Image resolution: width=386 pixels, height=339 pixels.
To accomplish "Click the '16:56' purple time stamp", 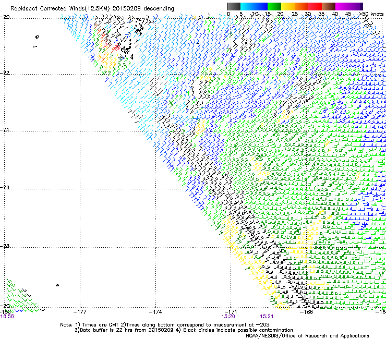I will 7,317.
